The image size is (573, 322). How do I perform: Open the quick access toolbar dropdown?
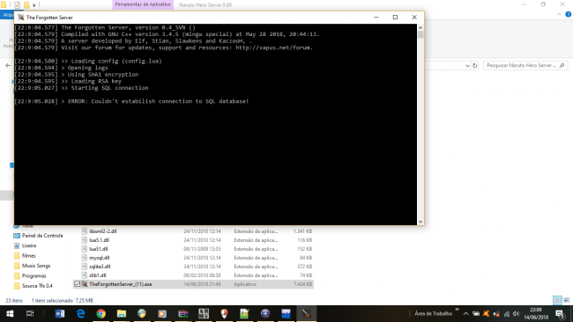coord(34,5)
